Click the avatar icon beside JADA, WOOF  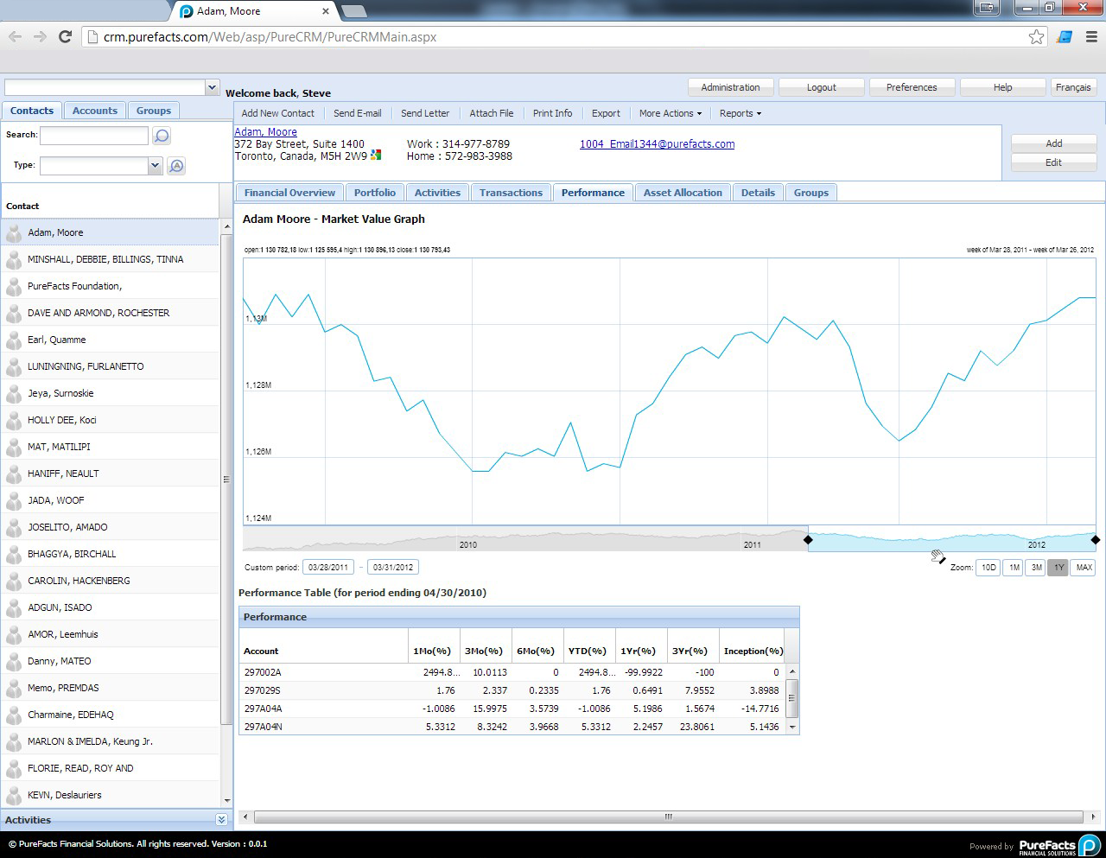pos(14,500)
